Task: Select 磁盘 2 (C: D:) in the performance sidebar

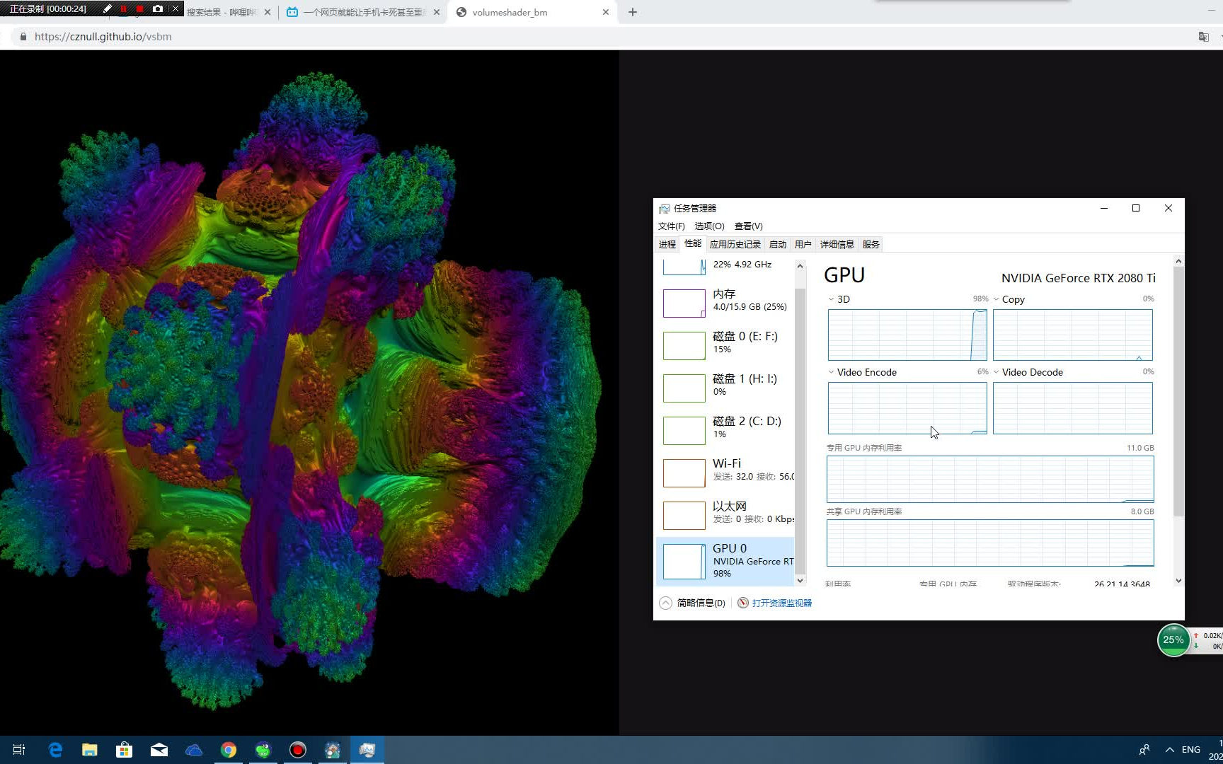Action: click(727, 427)
